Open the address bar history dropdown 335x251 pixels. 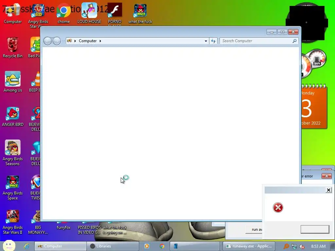point(206,41)
